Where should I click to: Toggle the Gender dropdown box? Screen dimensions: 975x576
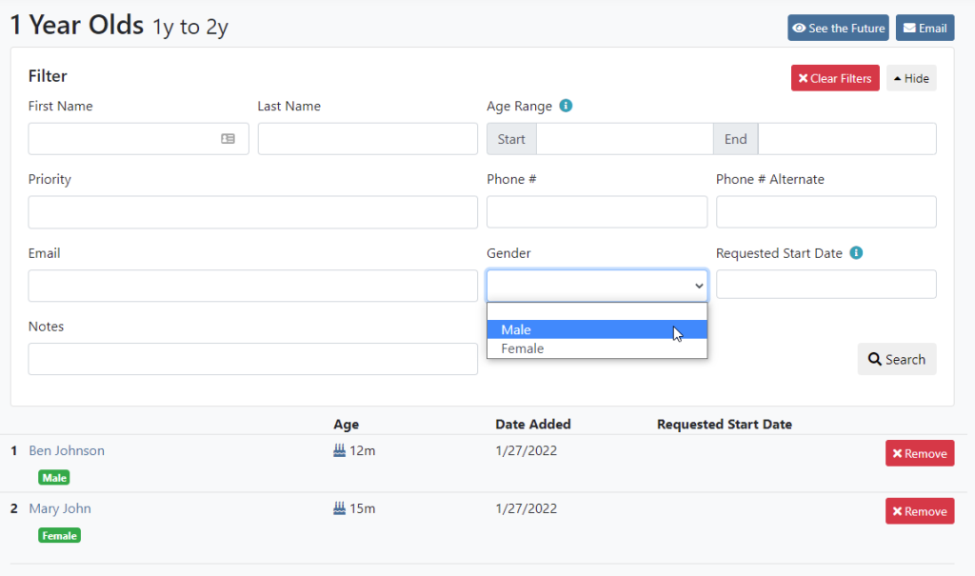597,286
